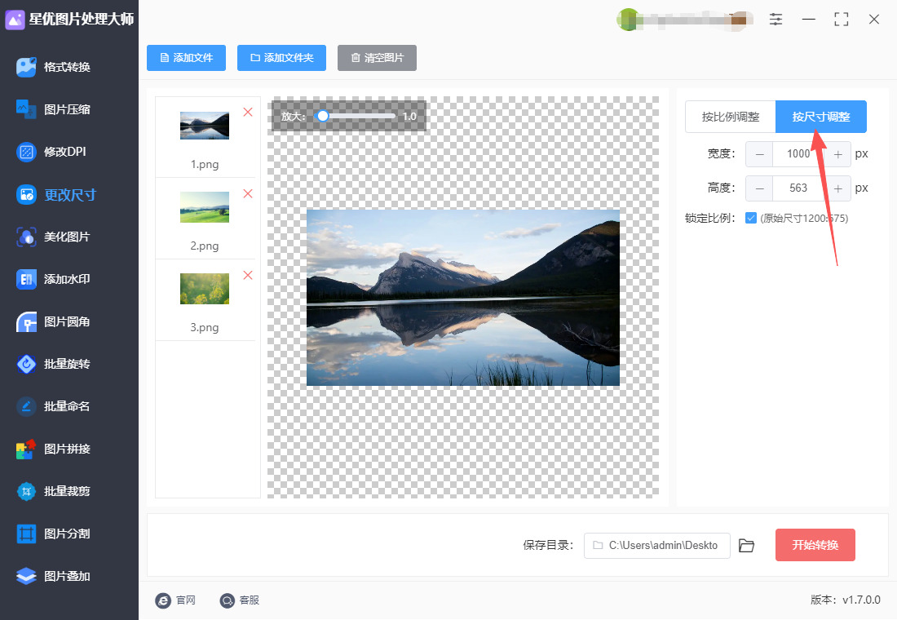Click the 添加文件 add file button
Image resolution: width=897 pixels, height=620 pixels.
[x=186, y=58]
